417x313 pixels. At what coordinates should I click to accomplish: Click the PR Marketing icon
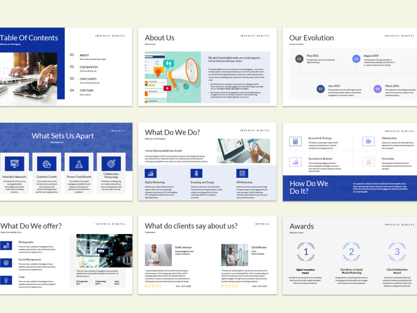[x=242, y=173]
